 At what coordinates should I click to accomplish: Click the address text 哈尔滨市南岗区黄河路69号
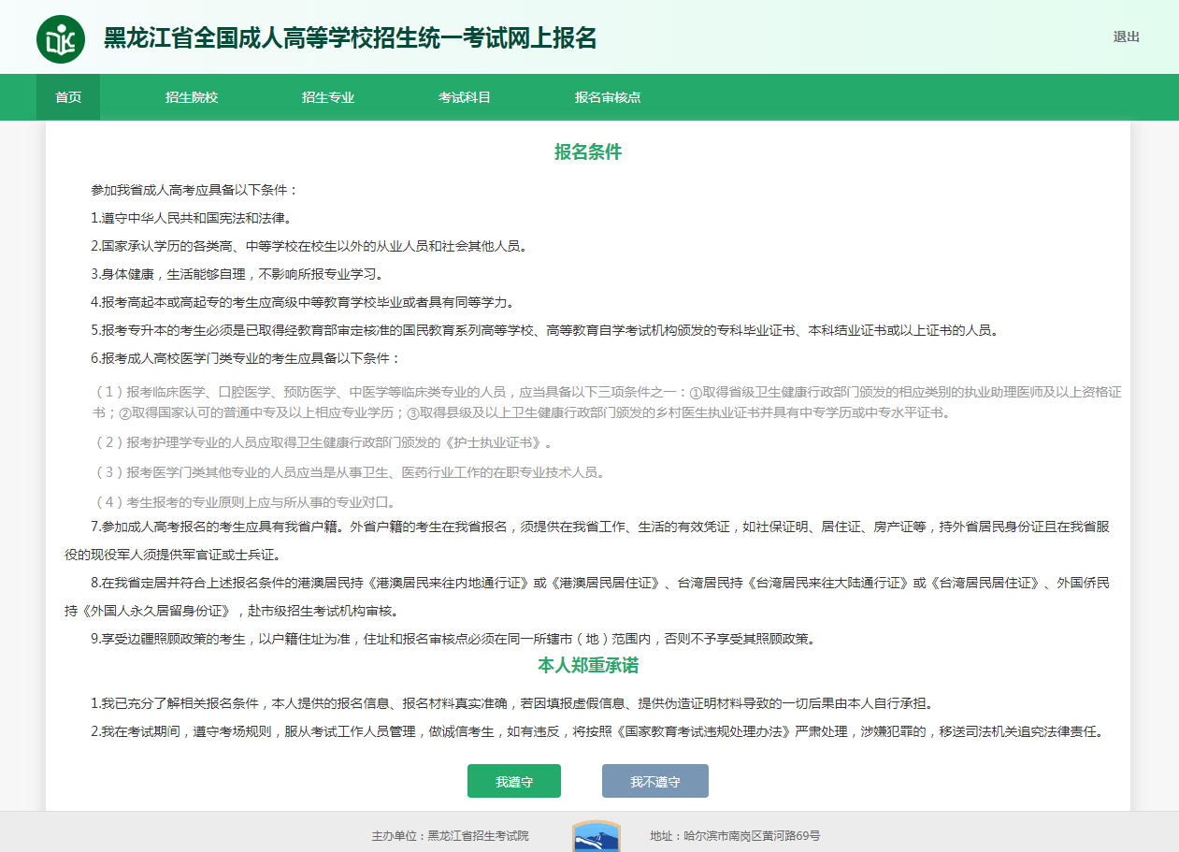coord(735,836)
